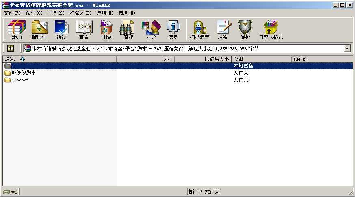Viewport: 355px width, 197px height.
Task: Go up one folder level
Action: (11, 48)
